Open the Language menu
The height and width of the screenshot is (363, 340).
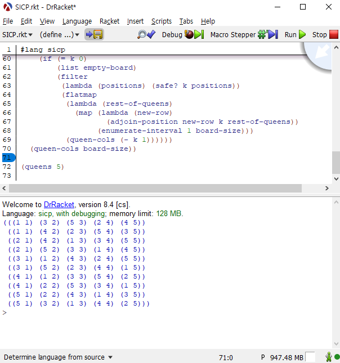click(x=77, y=21)
